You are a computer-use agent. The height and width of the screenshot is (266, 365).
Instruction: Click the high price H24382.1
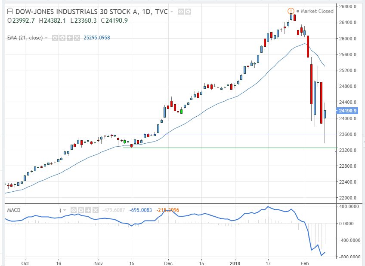(x=53, y=21)
